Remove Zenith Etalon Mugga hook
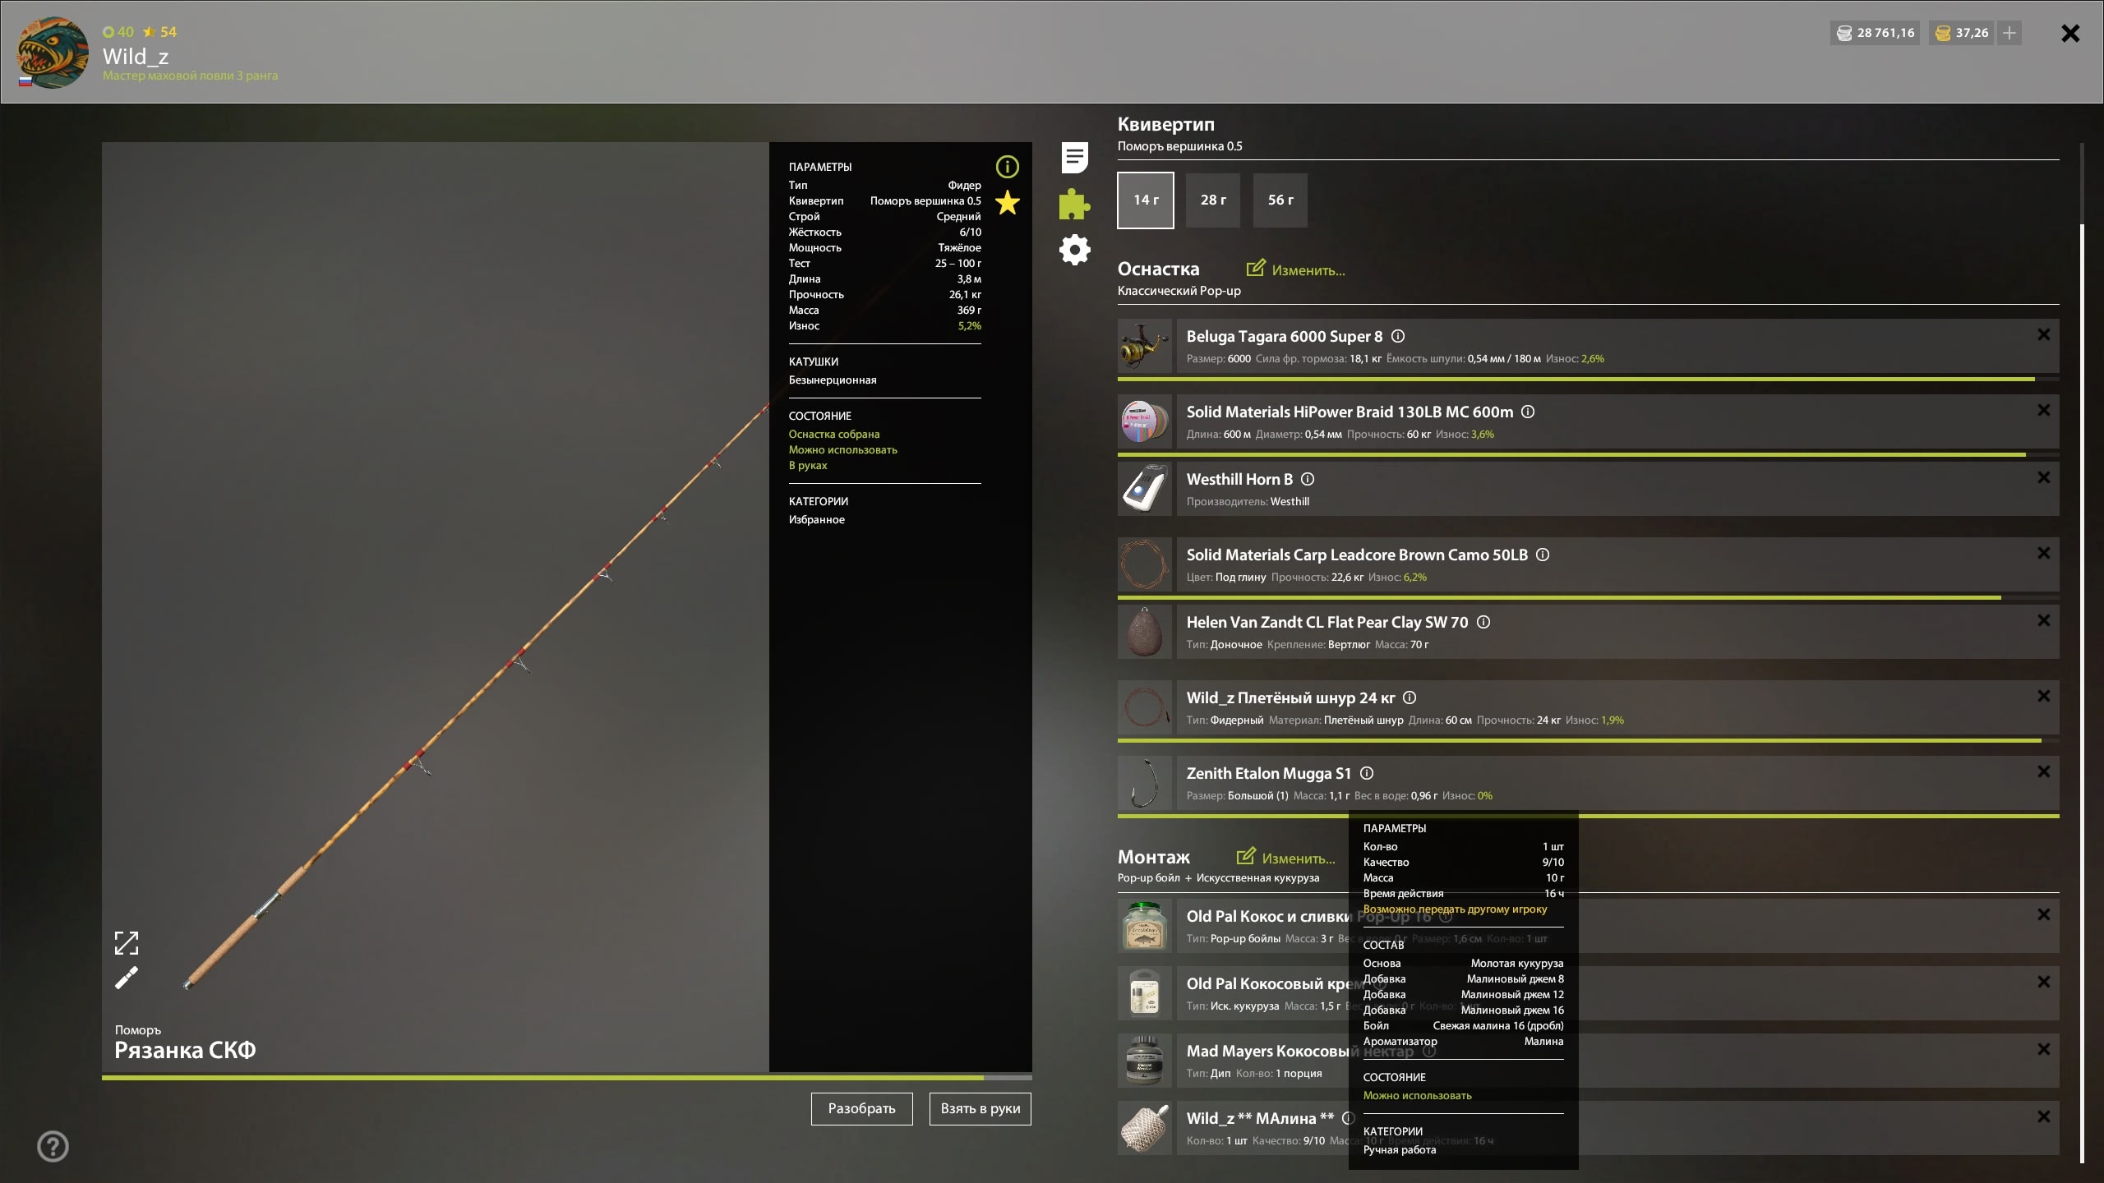The height and width of the screenshot is (1183, 2104). (2043, 771)
